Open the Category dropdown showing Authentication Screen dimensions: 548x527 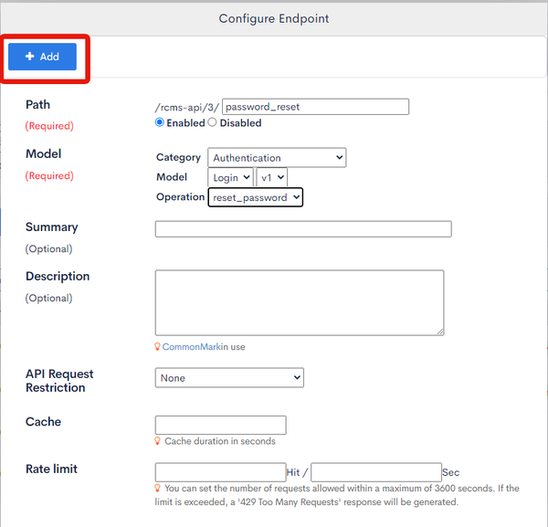pos(277,158)
